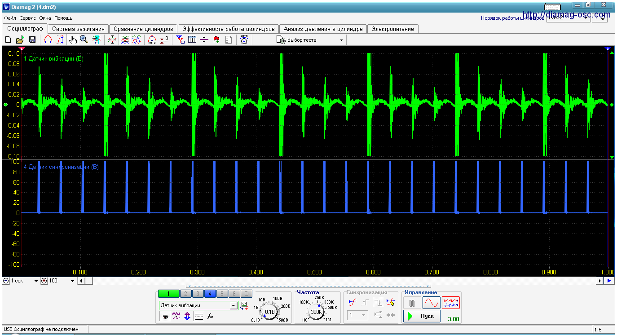Create a new oscillogram file
617x335 pixels.
pyautogui.click(x=8, y=40)
